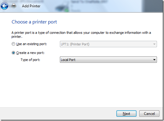Viewport: 164px width, 121px height.
Task: Click the 'Type of port:' label
Action: (30, 60)
